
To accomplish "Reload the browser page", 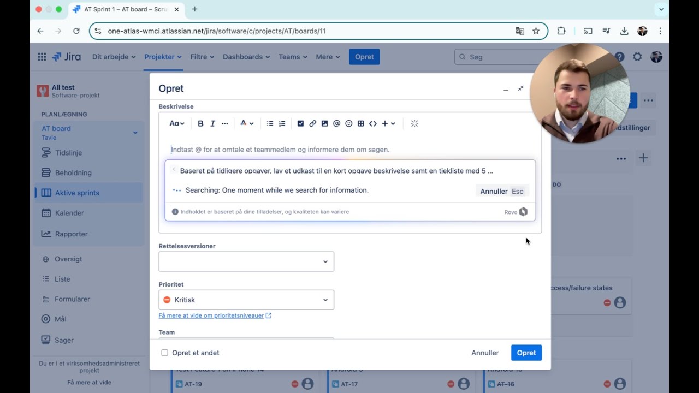I will click(x=76, y=31).
